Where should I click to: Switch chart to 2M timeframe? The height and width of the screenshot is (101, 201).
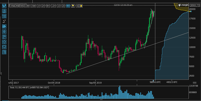coord(16,6)
